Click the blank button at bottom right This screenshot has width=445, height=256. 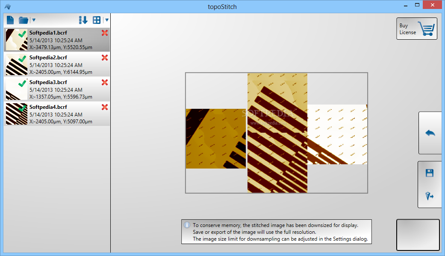418,235
